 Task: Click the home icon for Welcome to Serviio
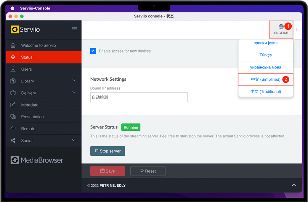point(13,45)
